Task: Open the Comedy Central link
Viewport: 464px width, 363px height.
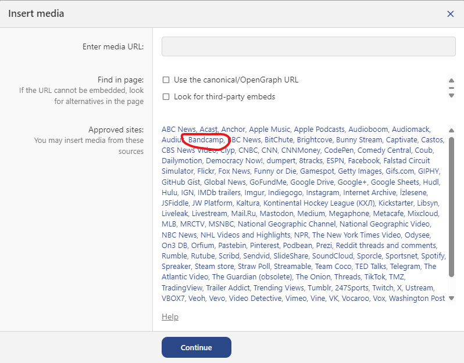Action: pyautogui.click(x=384, y=150)
